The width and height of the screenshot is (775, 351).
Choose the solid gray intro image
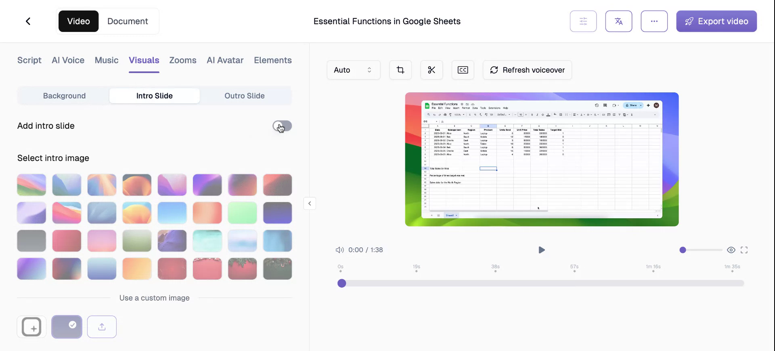click(31, 240)
